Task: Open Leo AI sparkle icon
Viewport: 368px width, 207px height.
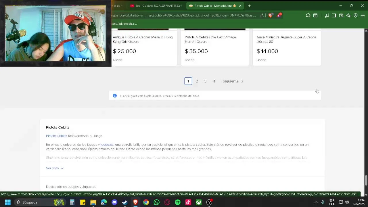Action: pyautogui.click(x=348, y=16)
